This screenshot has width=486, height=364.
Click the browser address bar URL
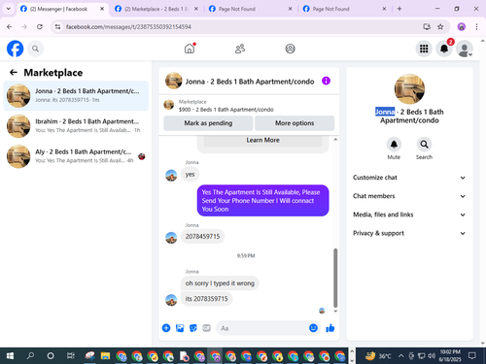pyautogui.click(x=128, y=27)
